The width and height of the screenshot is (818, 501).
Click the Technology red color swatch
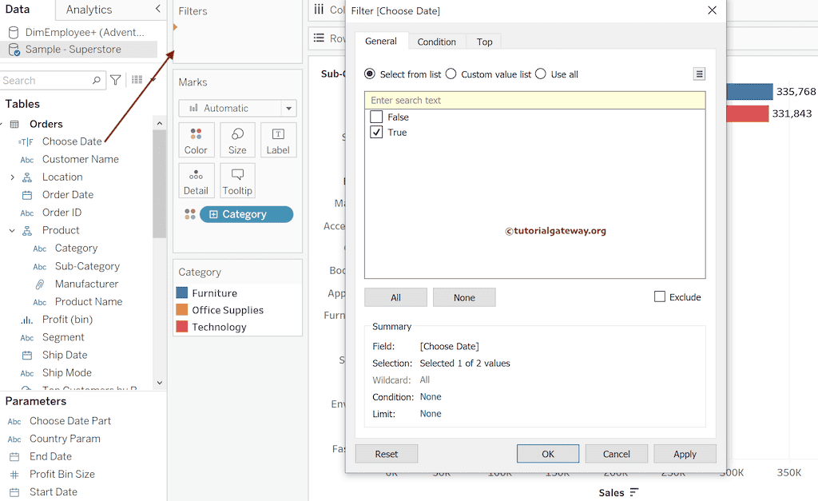[x=182, y=327]
